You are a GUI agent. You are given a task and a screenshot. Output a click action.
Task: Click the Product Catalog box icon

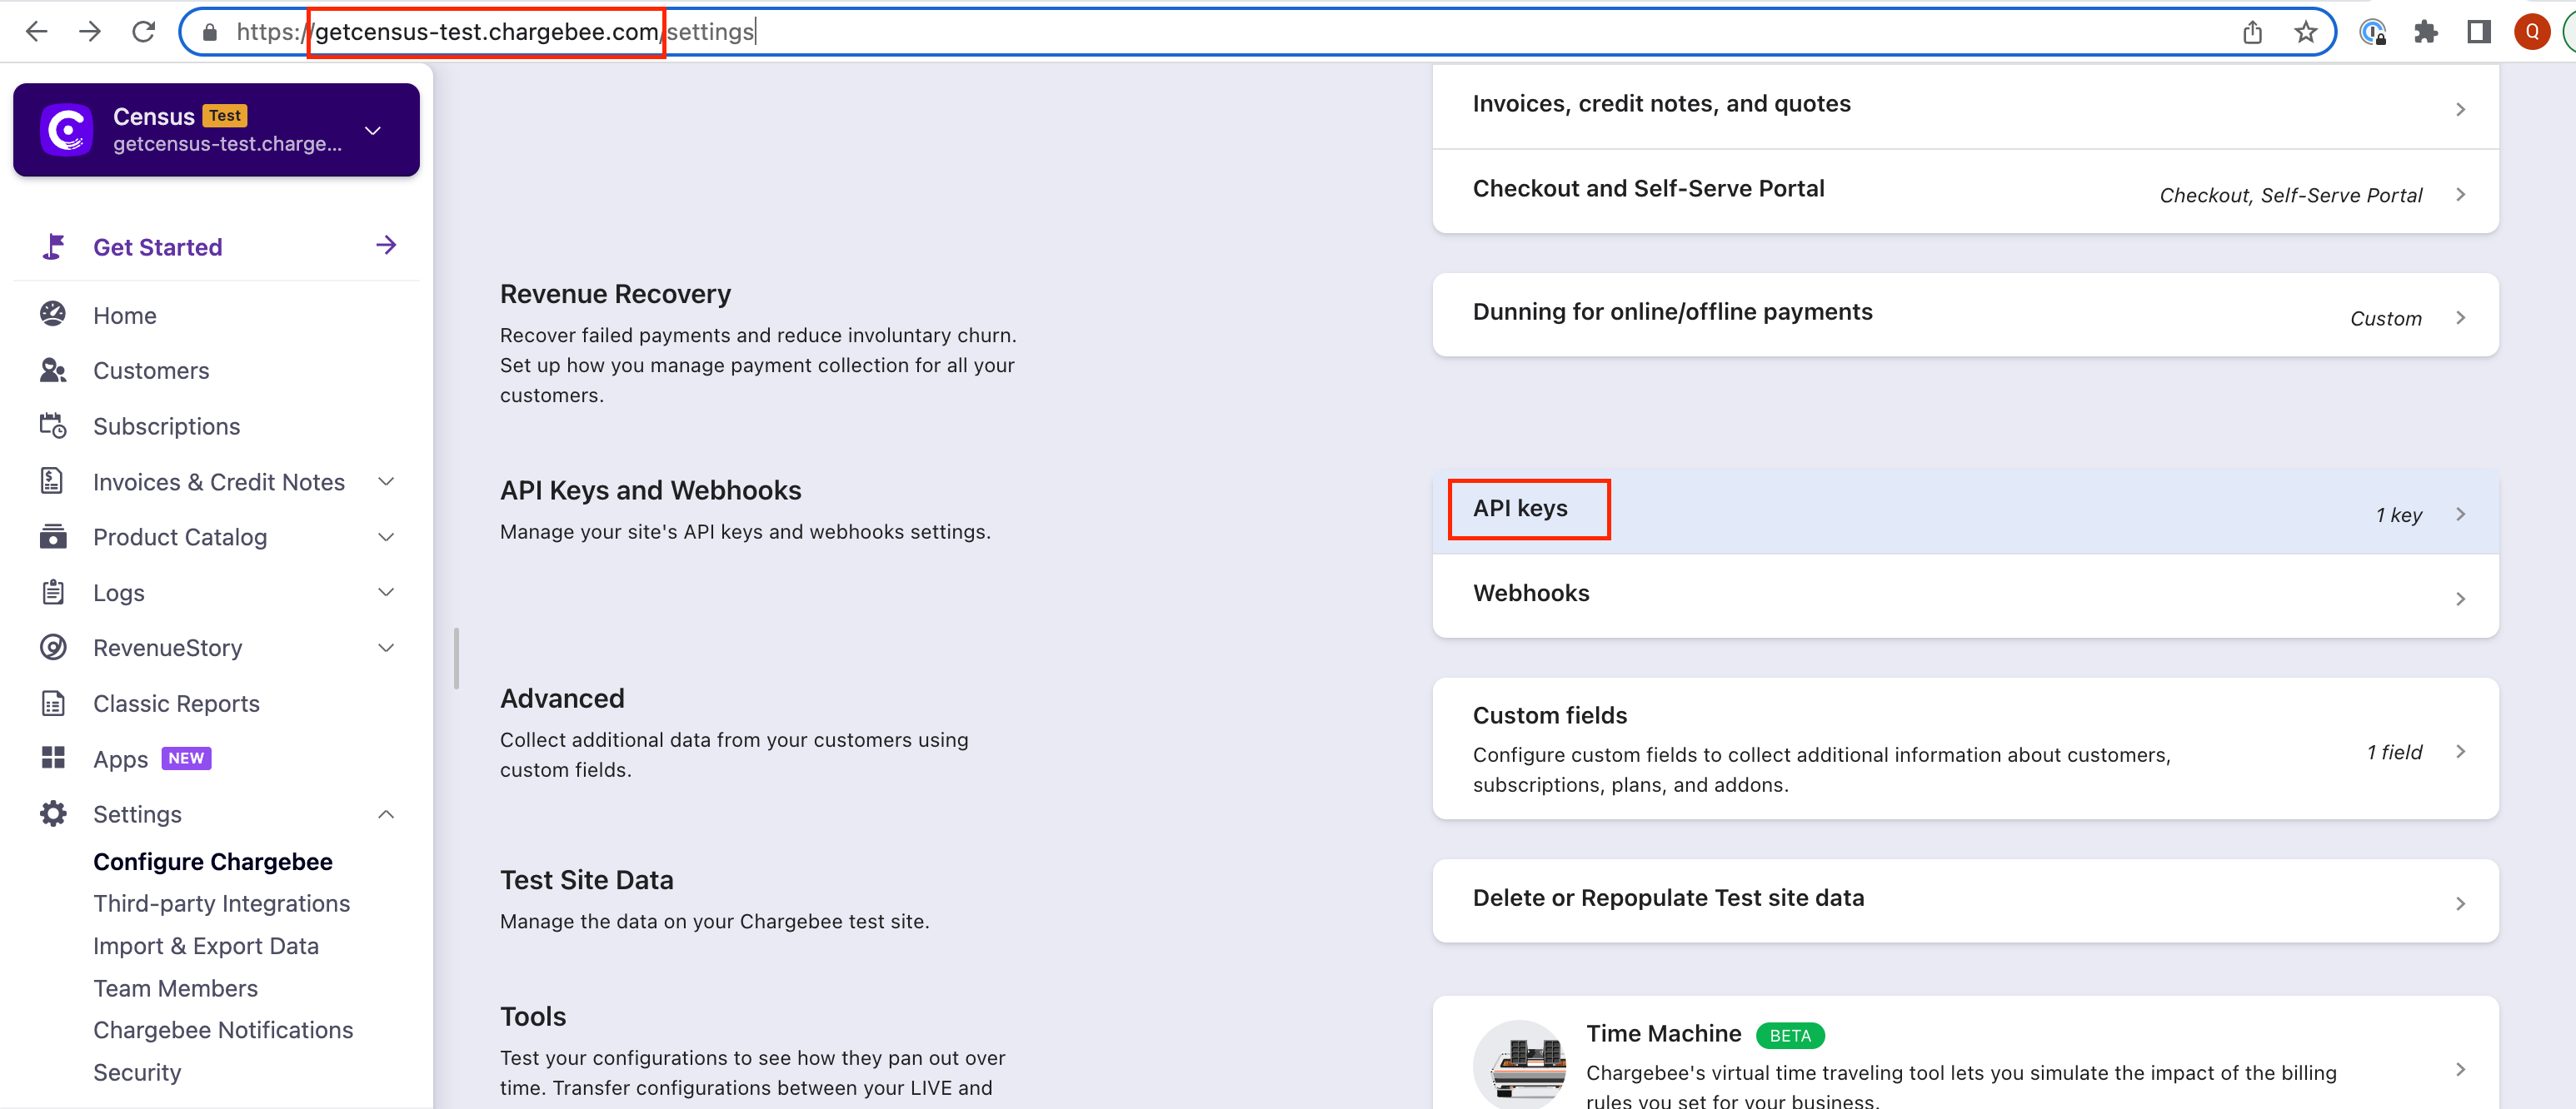[53, 536]
